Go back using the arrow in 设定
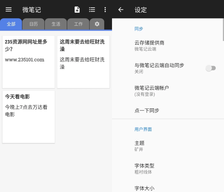 [x=121, y=10]
